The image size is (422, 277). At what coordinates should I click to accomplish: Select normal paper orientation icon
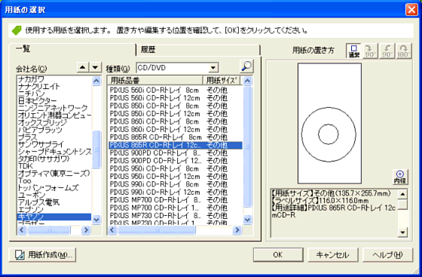(x=353, y=51)
